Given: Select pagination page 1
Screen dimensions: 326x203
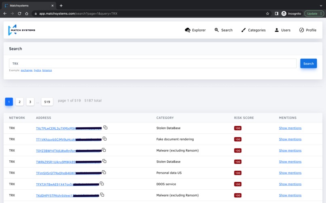Looking at the screenshot, I should pos(9,102).
